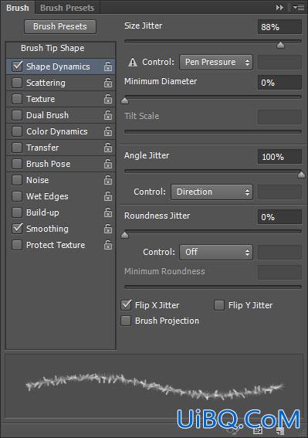This screenshot has width=308, height=438.
Task: Enable the Transfer checkbox
Action: coord(17,148)
